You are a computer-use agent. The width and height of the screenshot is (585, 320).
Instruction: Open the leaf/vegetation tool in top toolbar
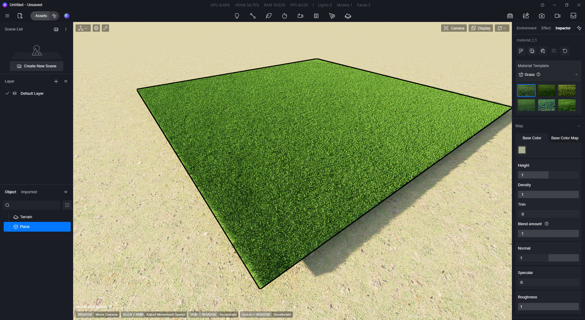(269, 16)
